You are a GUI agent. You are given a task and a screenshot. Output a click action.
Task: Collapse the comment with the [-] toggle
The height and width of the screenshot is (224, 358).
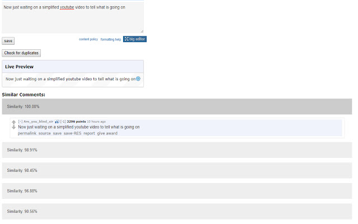point(20,122)
